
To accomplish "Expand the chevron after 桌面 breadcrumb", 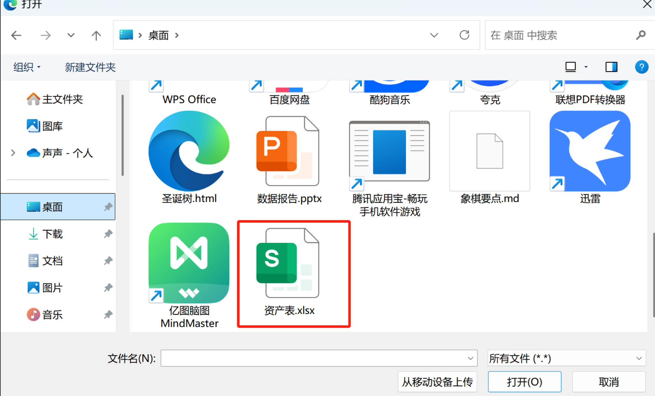I will [x=177, y=35].
